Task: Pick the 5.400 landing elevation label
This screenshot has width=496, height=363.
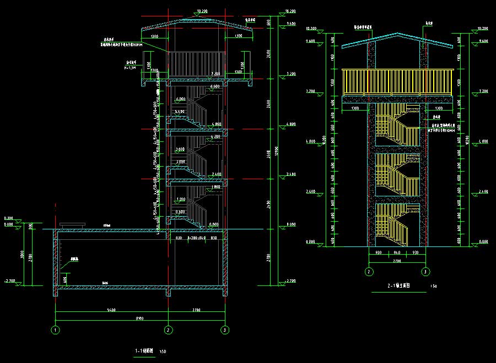Action: point(180,112)
